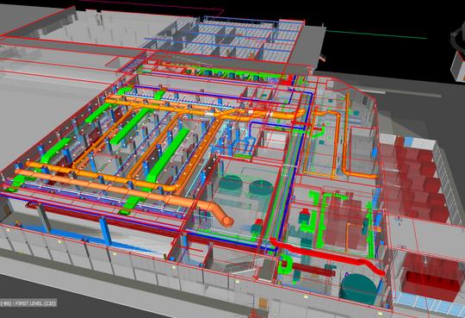Click the thin green line on the black background
Viewport: 465px width, 318px height.
[376, 34]
